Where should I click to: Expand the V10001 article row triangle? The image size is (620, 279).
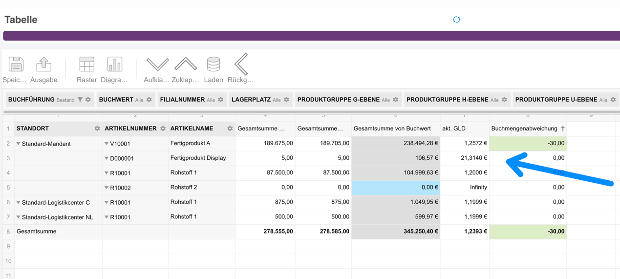pos(107,144)
